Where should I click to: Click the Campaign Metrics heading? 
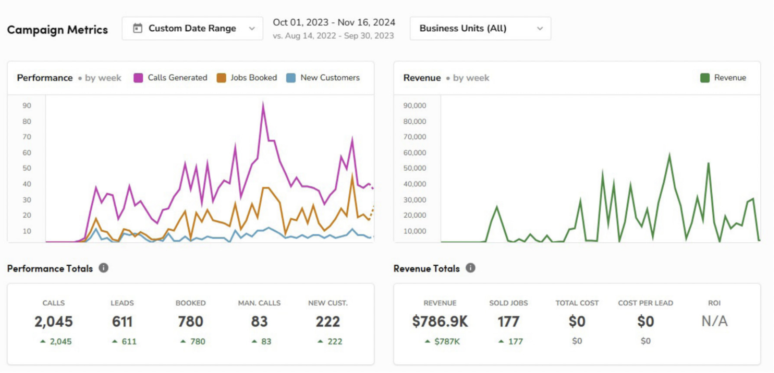click(58, 30)
